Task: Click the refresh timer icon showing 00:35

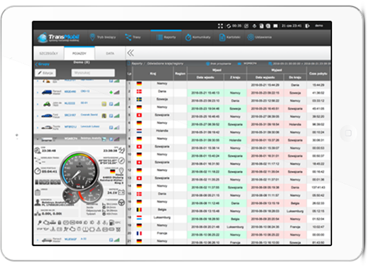Action: point(228,25)
